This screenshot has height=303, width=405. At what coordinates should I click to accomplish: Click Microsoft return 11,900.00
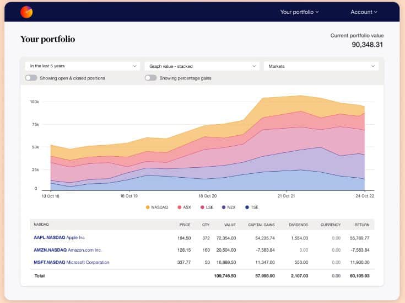(359, 262)
